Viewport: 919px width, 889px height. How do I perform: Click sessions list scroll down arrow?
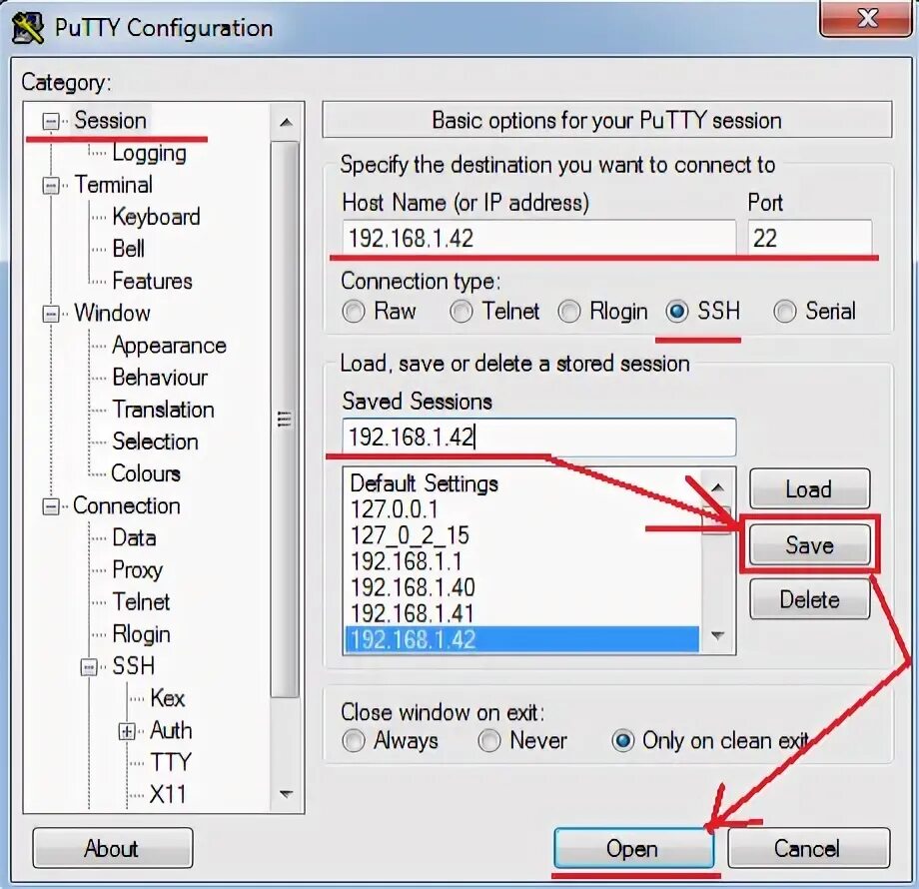point(717,635)
